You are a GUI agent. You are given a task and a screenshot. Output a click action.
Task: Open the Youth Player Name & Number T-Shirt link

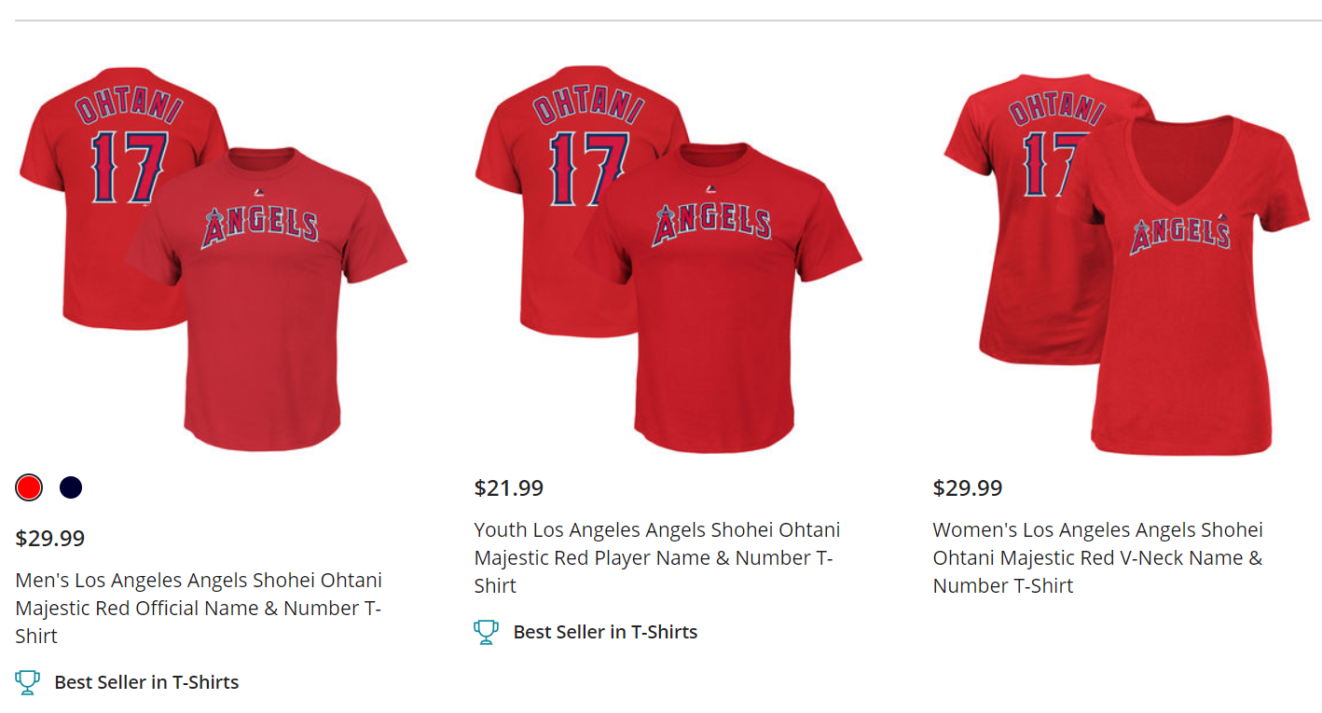point(656,557)
